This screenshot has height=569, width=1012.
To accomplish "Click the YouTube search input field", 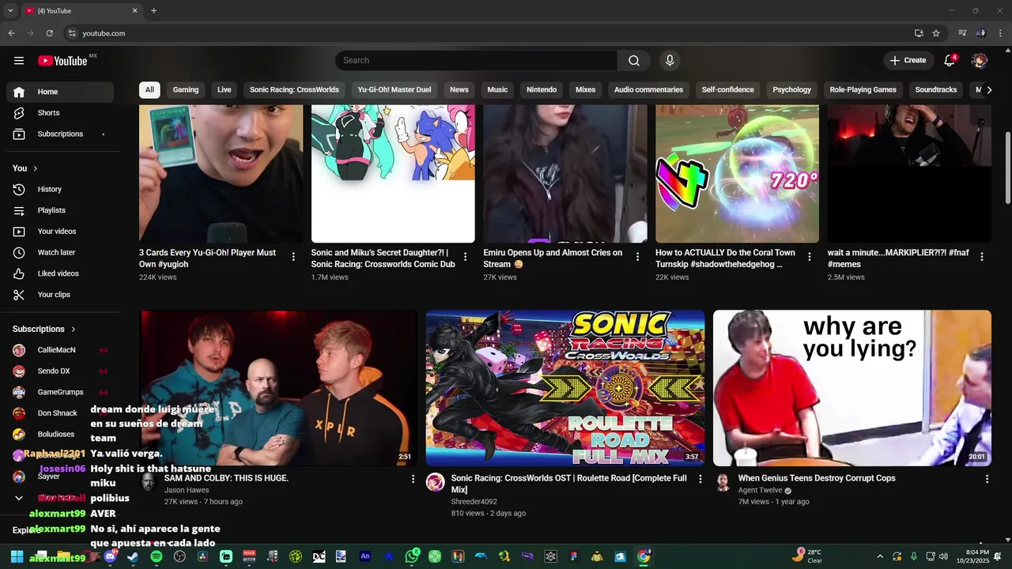I will coord(477,60).
